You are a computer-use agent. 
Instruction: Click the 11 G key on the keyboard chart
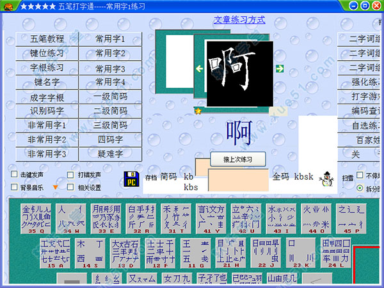(x=196, y=253)
